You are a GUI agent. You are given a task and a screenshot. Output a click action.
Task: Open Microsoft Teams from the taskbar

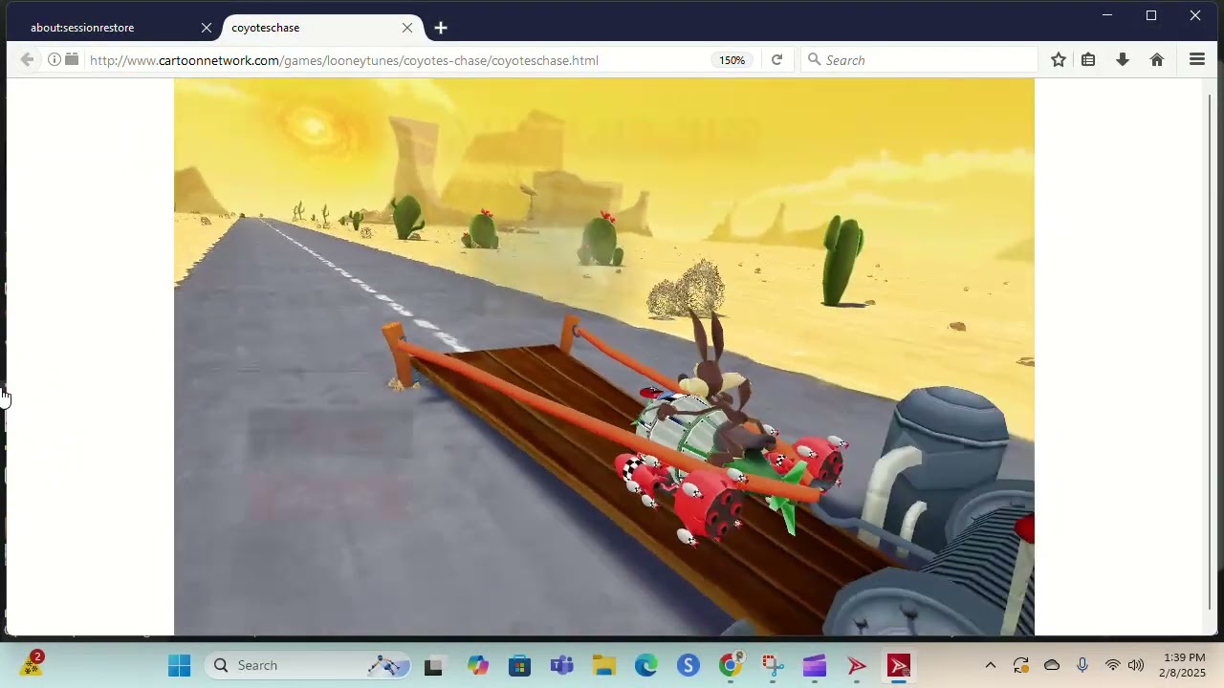561,665
